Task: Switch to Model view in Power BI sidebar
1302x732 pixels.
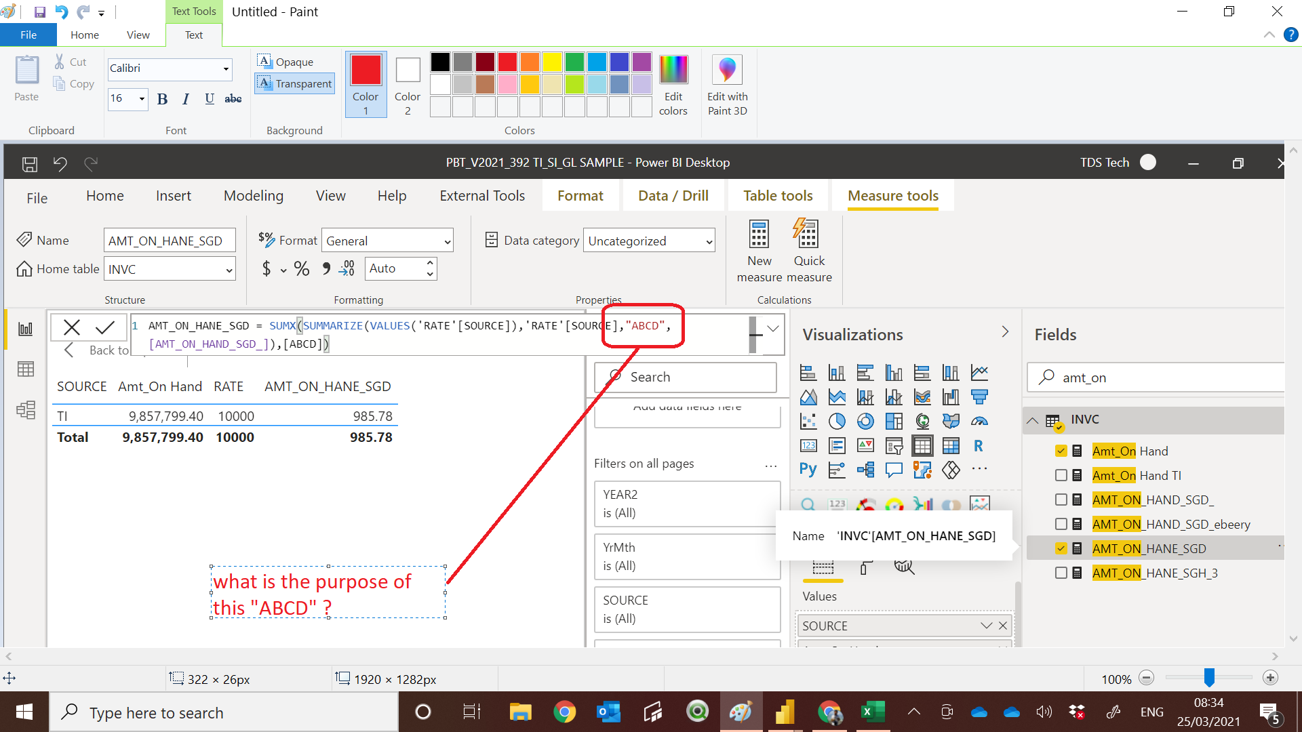Action: [26, 410]
